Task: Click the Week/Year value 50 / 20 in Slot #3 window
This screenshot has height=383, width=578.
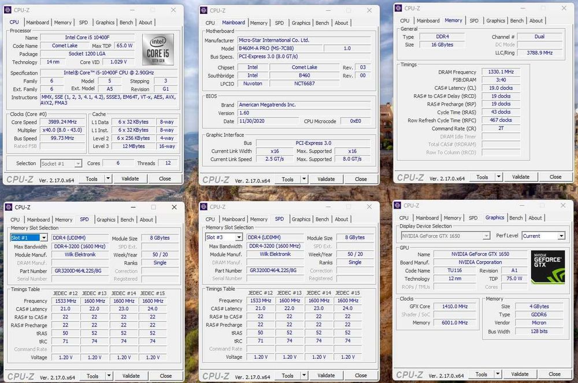Action: [355, 254]
